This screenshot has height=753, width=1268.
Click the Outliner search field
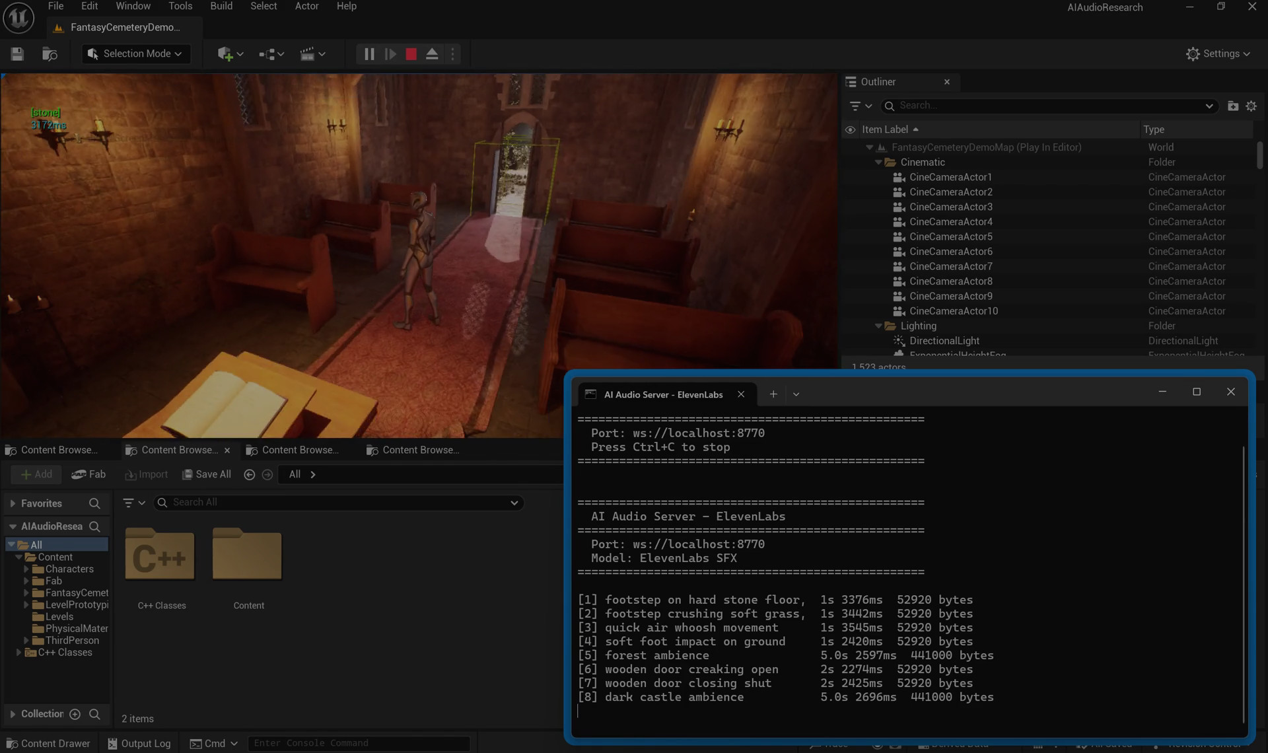click(x=1049, y=106)
